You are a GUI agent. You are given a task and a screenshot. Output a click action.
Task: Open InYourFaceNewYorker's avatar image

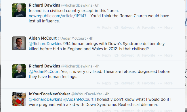(19, 99)
